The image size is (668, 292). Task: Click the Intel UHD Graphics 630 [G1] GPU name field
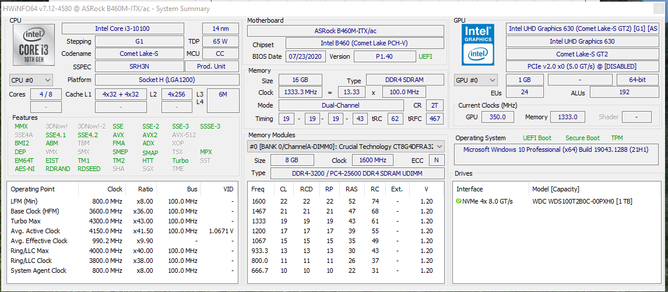[582, 29]
